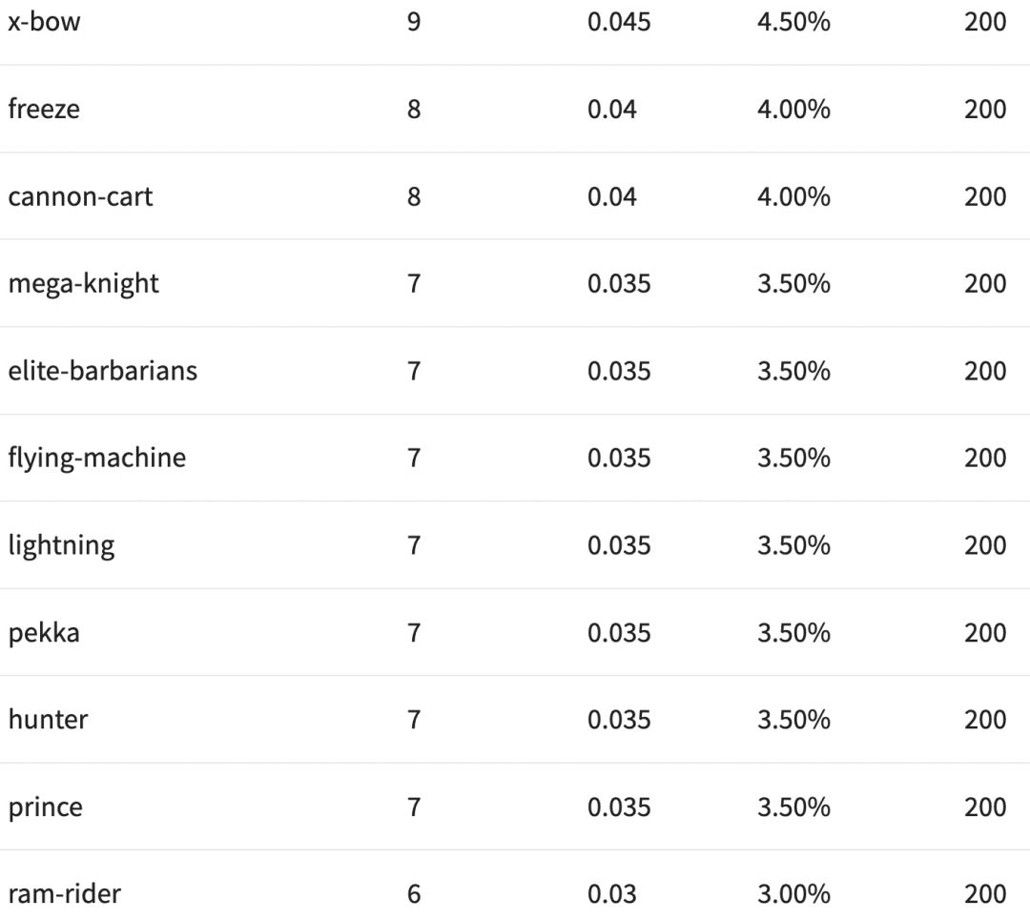Select the 0.04 value in cannon-cart row
This screenshot has width=1030, height=919.
click(x=611, y=196)
